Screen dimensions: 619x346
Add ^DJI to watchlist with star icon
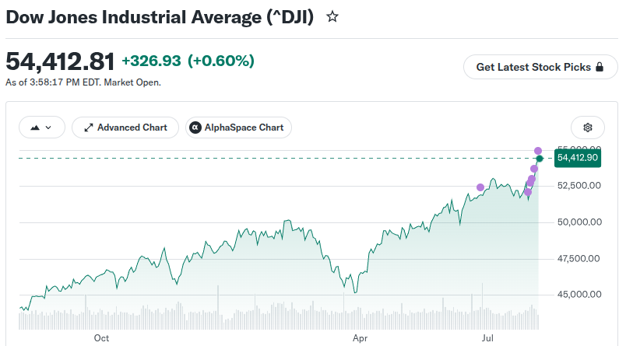[332, 17]
